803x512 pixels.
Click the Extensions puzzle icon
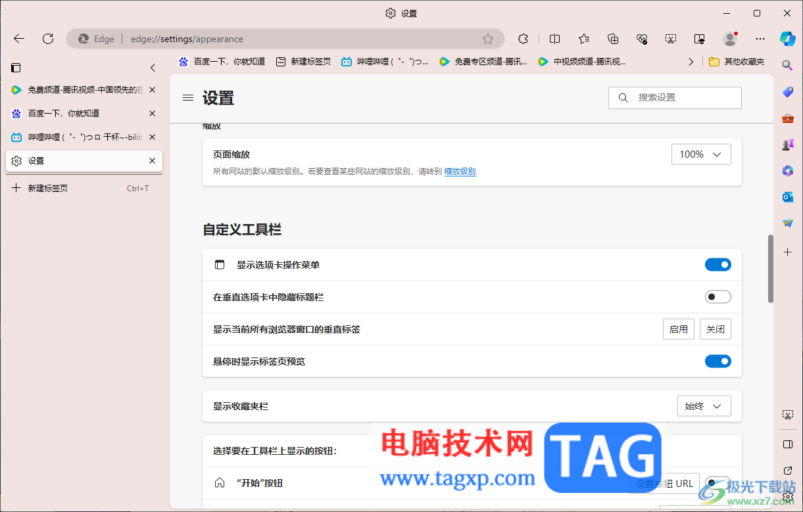point(523,39)
